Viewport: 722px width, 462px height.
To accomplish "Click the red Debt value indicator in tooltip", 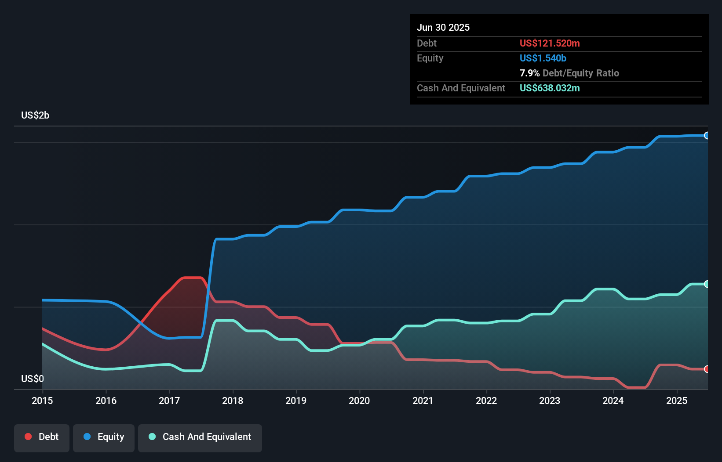I will point(550,43).
